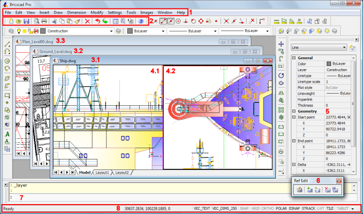Viewport: 363px width, 214px height.
Task: Save the drawing with the floppy icon
Action: point(26,21)
